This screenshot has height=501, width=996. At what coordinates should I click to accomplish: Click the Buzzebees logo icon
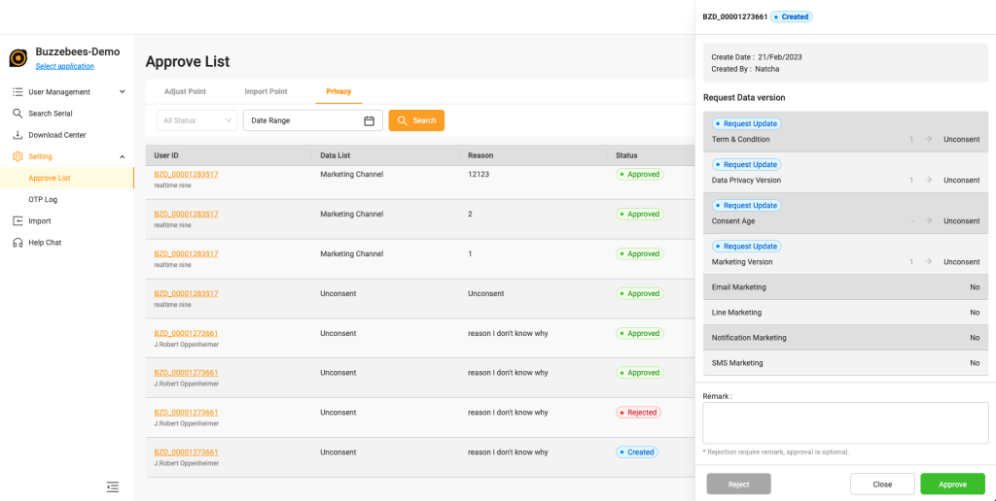tap(18, 58)
